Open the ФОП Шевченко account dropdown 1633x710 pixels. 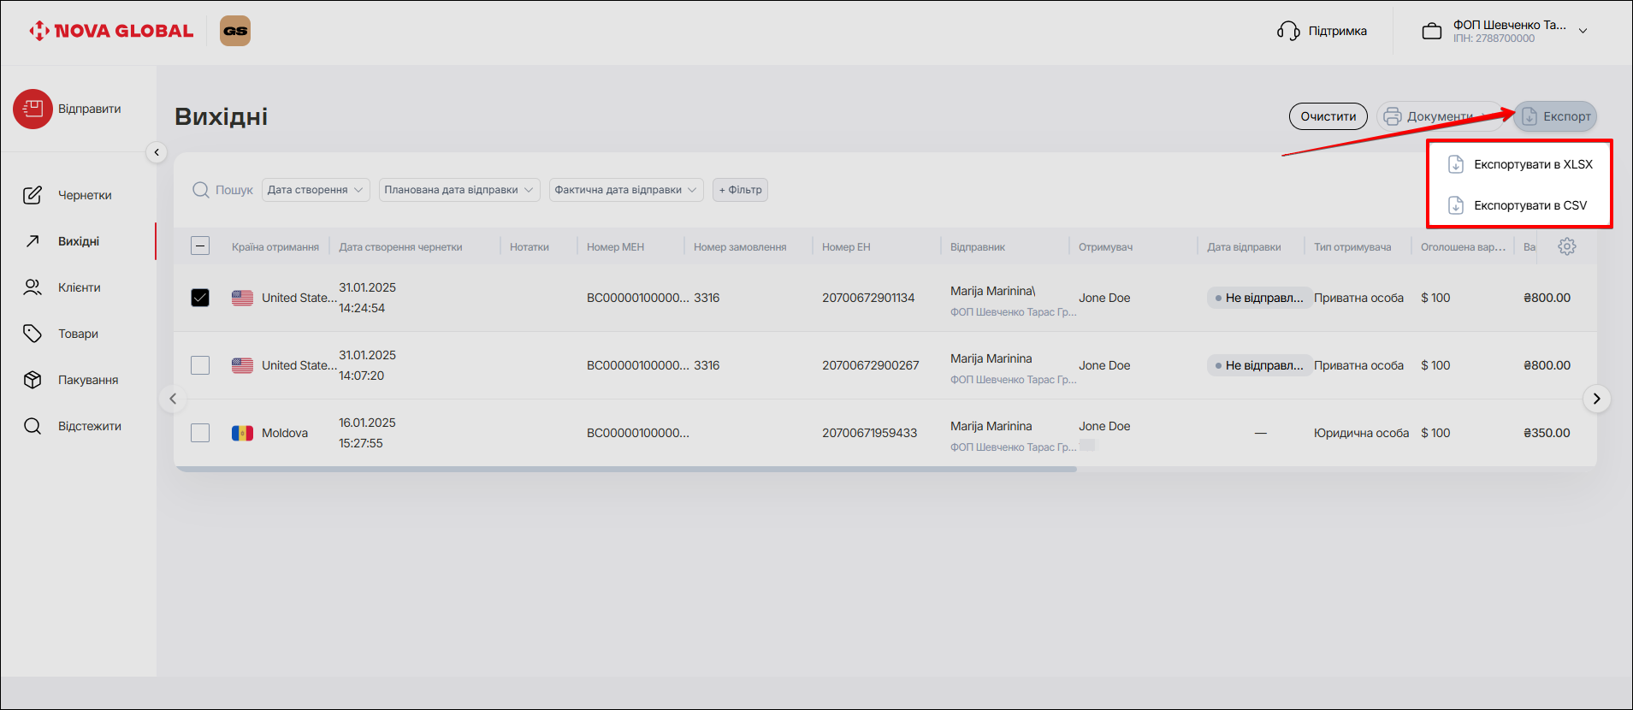(1583, 31)
